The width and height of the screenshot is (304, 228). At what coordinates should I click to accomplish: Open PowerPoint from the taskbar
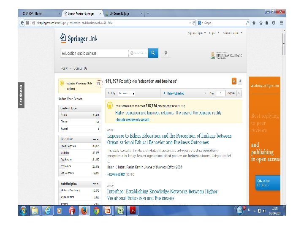pyautogui.click(x=108, y=211)
